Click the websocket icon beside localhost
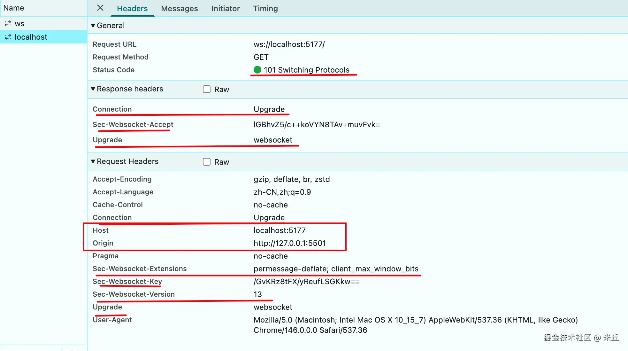The height and width of the screenshot is (351, 628). click(x=8, y=37)
